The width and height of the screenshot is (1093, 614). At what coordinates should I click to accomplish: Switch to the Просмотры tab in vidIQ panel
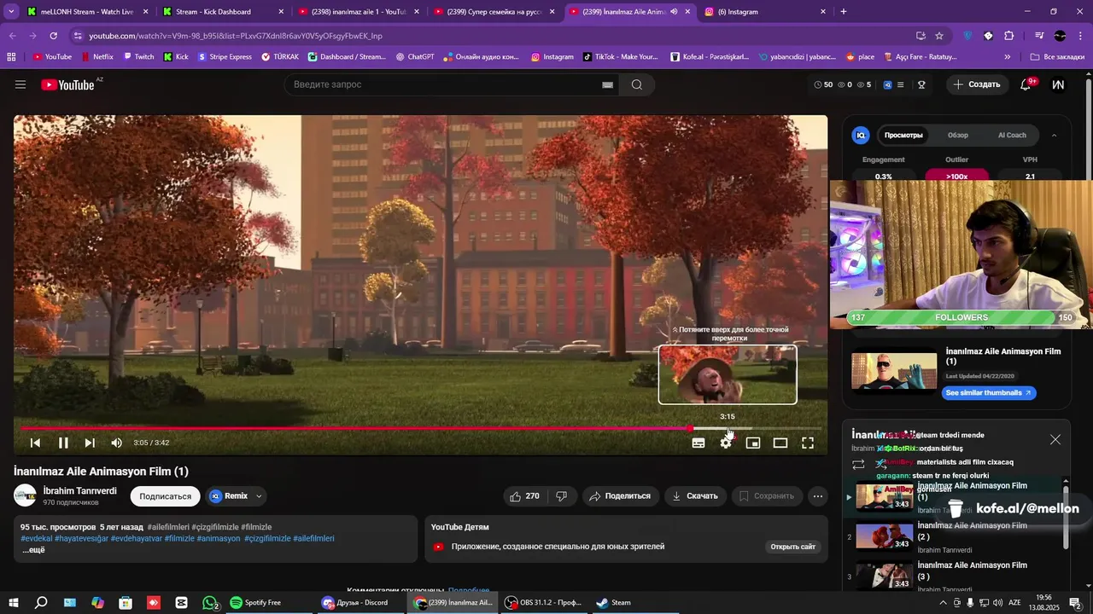(903, 135)
